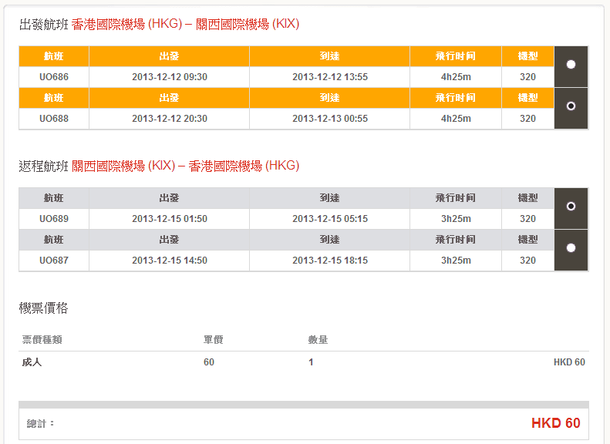
Task: Click the 成人 fare type row label
Action: [32, 362]
